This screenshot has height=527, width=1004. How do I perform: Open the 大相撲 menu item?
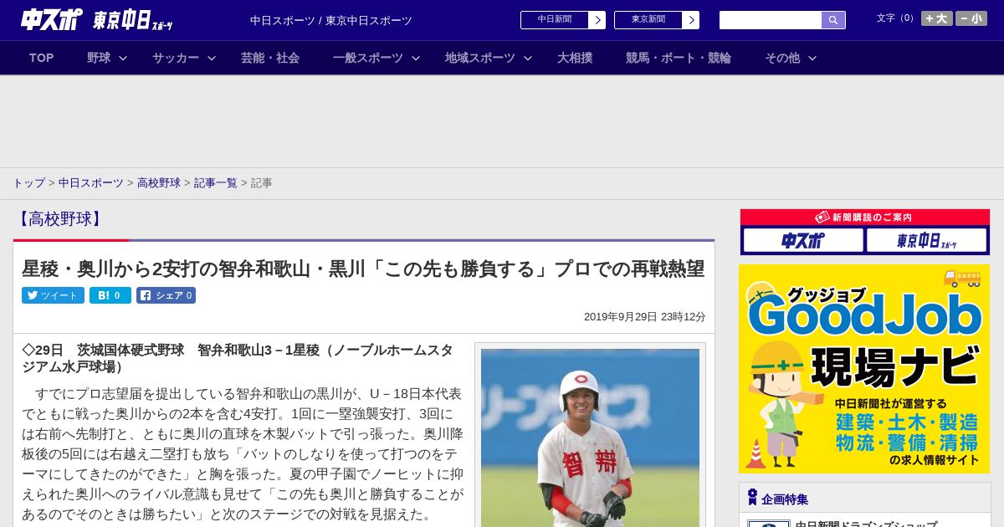(x=575, y=58)
